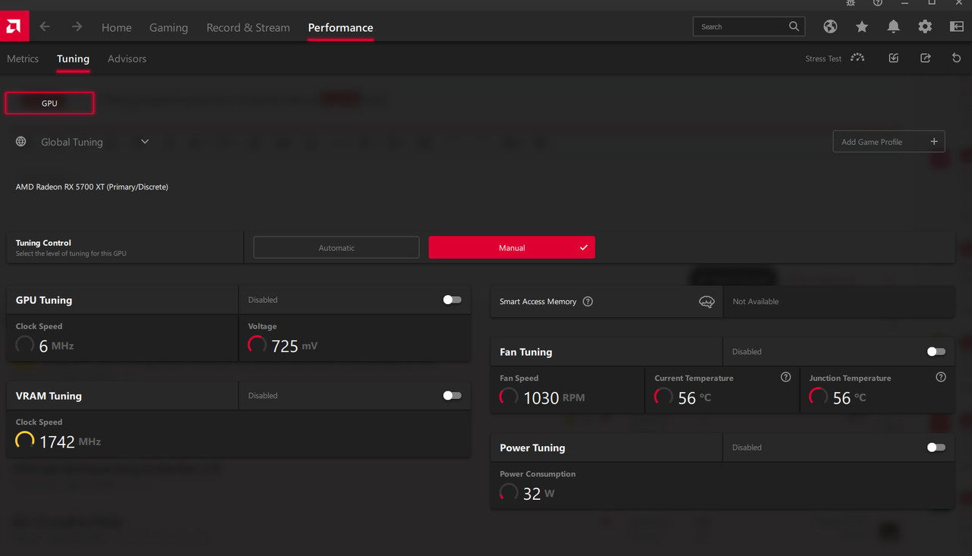Viewport: 972px width, 556px height.
Task: Enable the Power Tuning switch
Action: 936,448
